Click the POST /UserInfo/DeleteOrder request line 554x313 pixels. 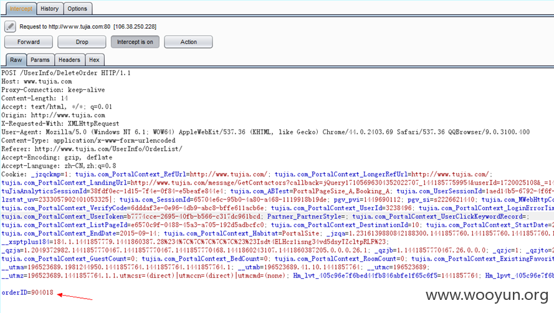tap(65, 73)
